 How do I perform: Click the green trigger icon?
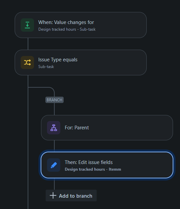click(27, 25)
